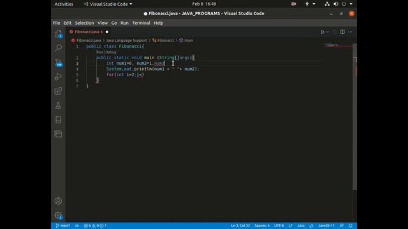The width and height of the screenshot is (408, 229).
Task: Run the Java file with play button
Action: 323,32
